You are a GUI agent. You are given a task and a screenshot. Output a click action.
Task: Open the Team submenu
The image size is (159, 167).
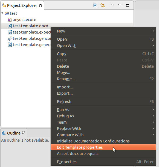103,122
